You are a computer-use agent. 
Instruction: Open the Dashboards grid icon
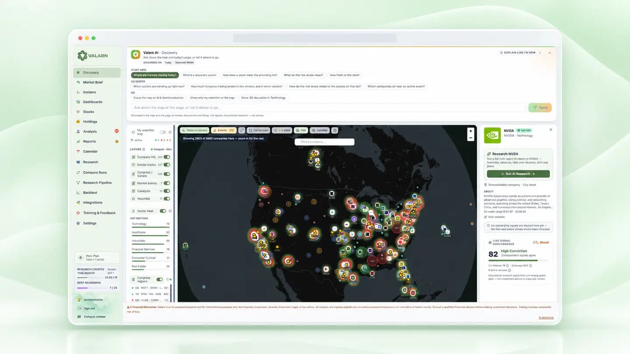[x=78, y=102]
